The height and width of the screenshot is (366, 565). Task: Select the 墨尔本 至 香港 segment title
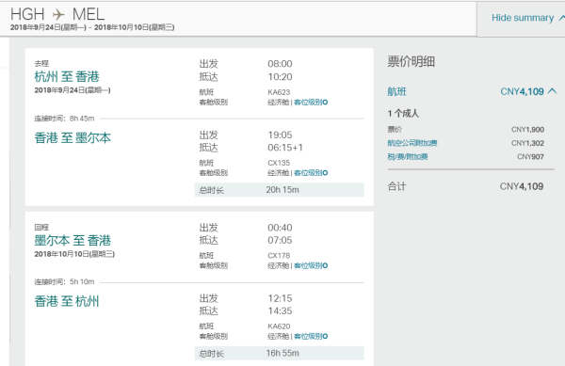73,241
